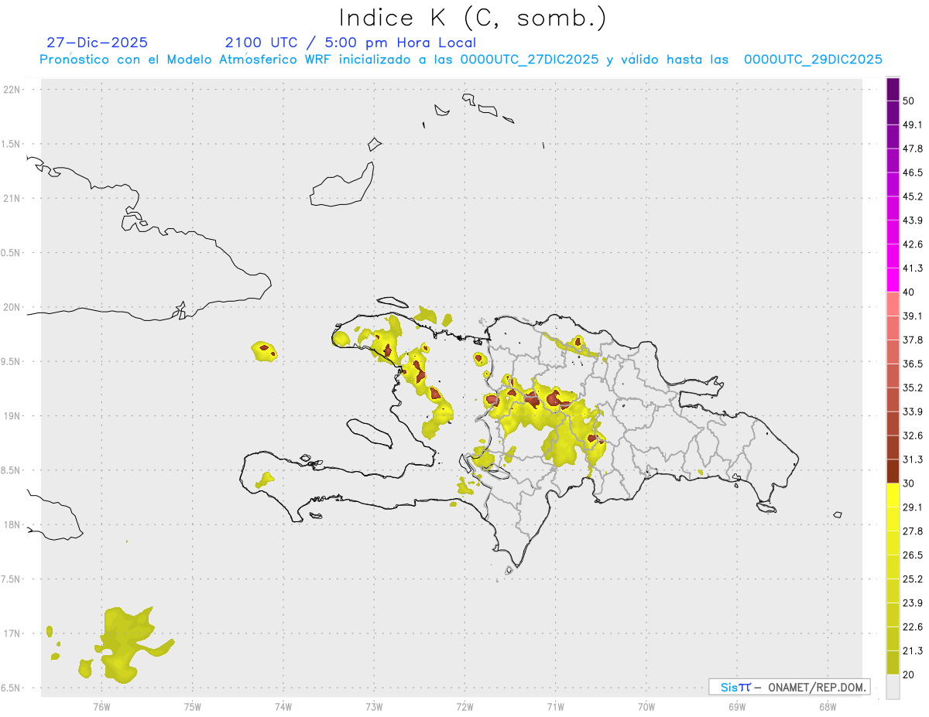Click the "41.3" value on the color scale

tap(913, 268)
